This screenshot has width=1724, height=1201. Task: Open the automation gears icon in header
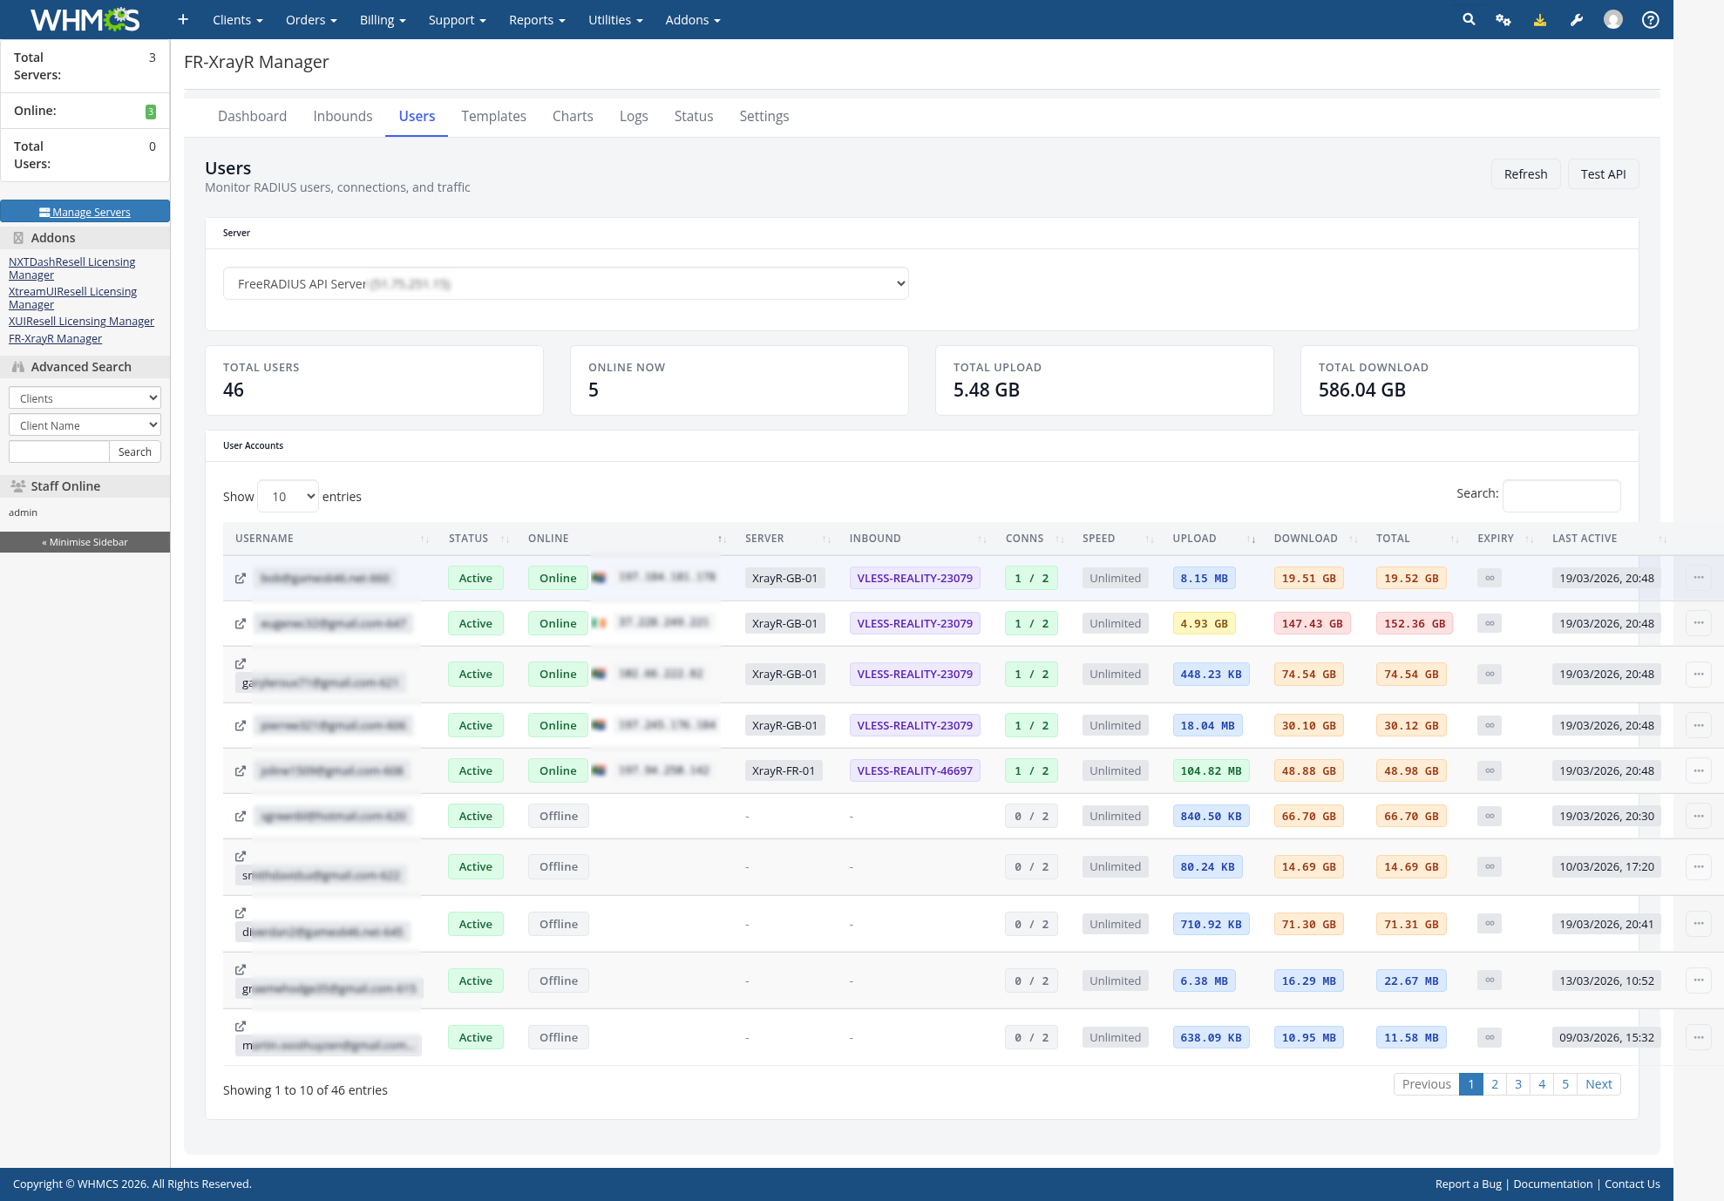1503,19
